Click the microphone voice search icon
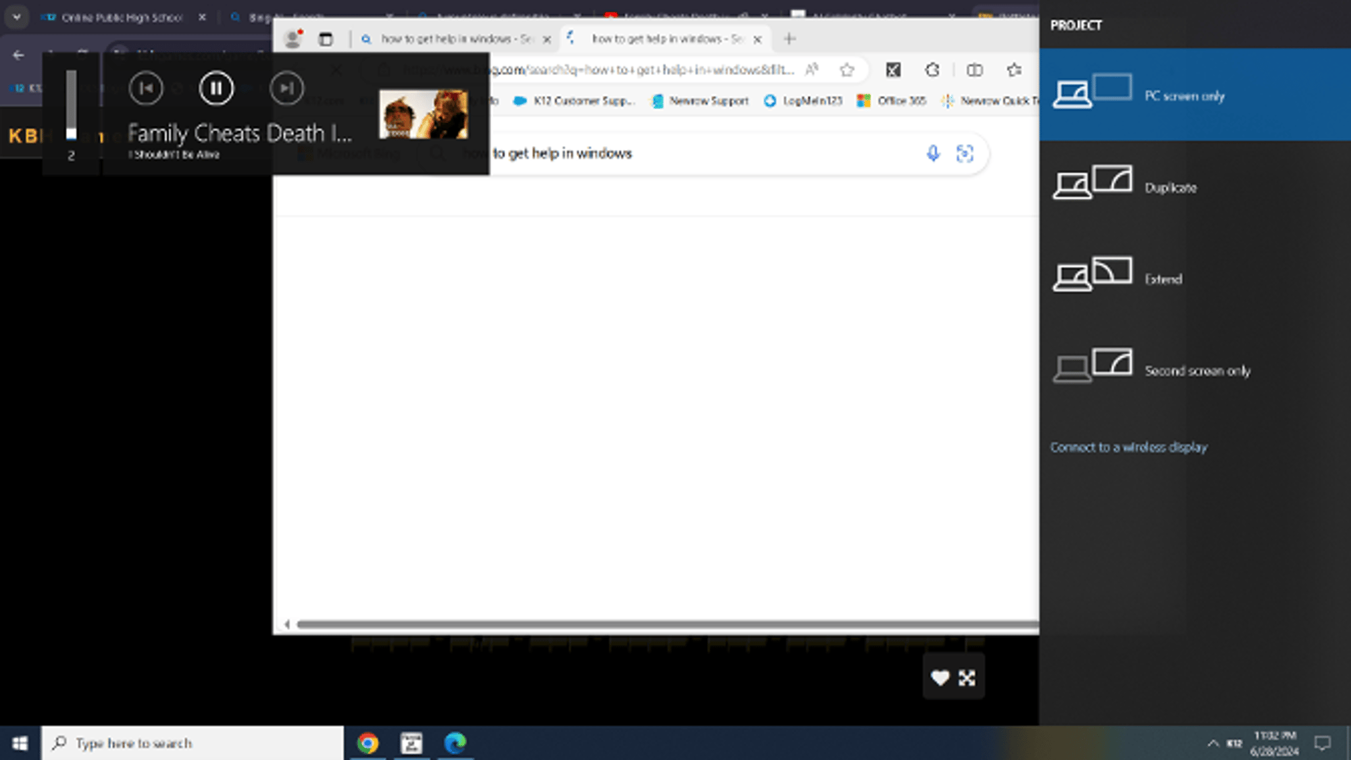Viewport: 1351px width, 760px height. (933, 153)
